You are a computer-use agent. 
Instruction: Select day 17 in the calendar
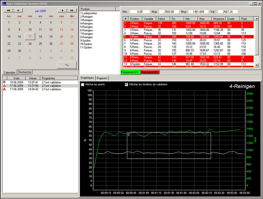click(x=30, y=36)
